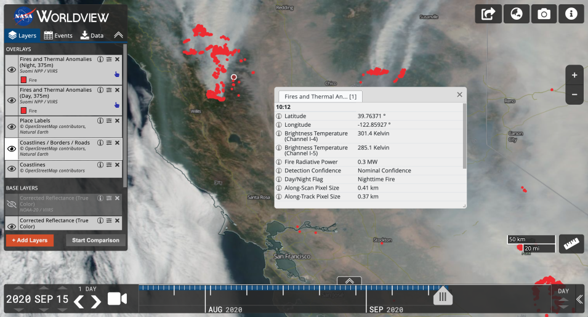Zoom out with the minus button
Screen dimensions: 588x317
[574, 94]
